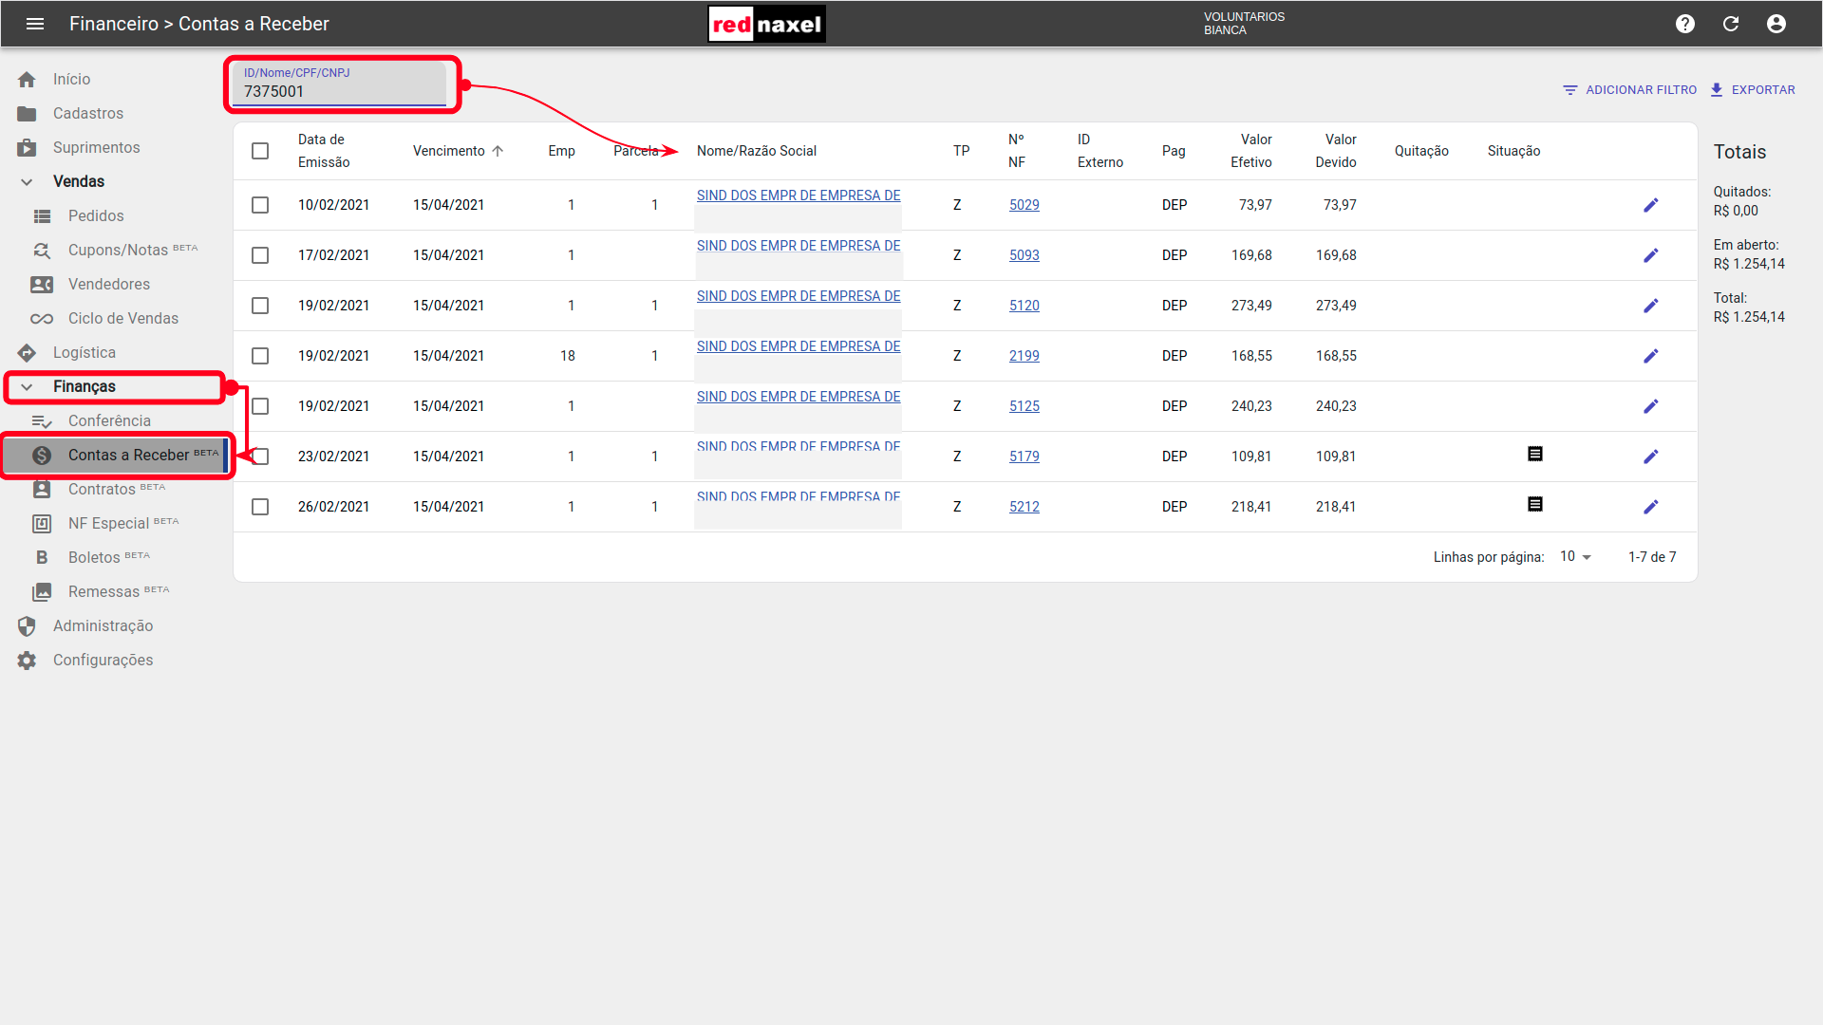The width and height of the screenshot is (1823, 1025).
Task: Open Boletos in the sidebar
Action: [94, 557]
